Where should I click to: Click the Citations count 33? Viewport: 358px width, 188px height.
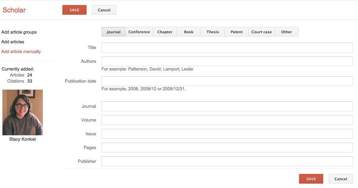(x=30, y=81)
